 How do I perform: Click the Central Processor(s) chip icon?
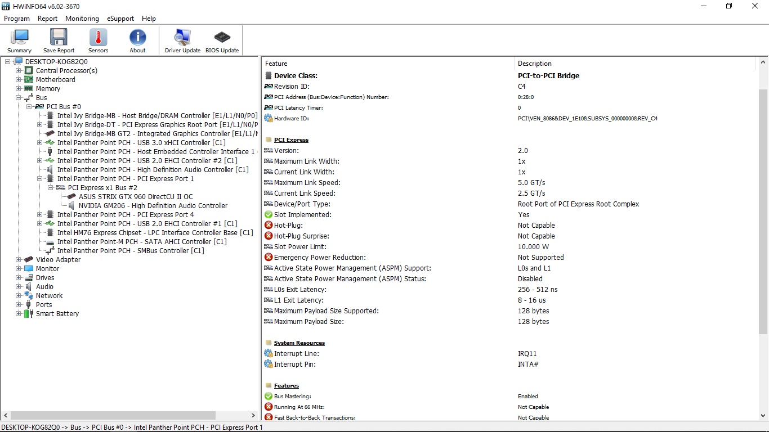coord(29,71)
